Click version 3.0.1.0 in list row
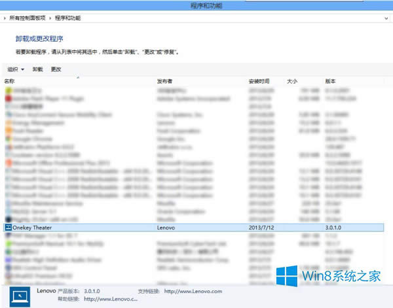 point(333,228)
